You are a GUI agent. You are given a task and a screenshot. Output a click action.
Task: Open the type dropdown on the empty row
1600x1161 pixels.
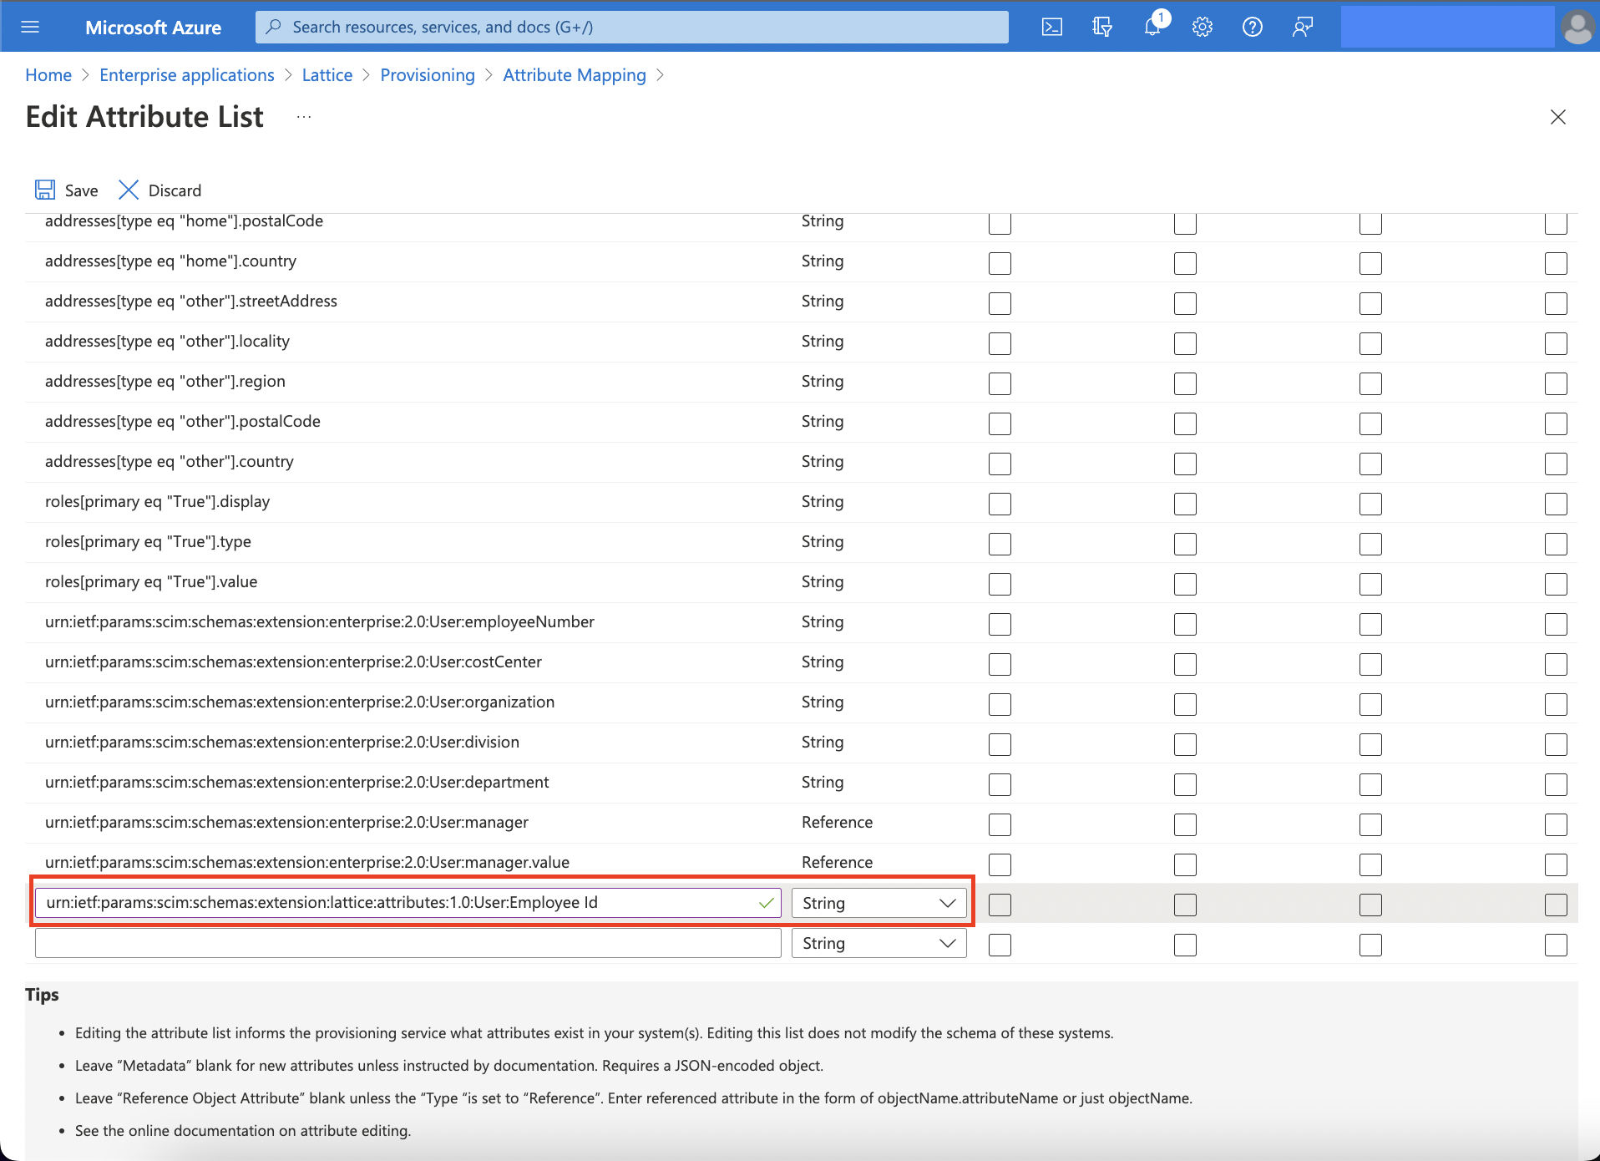click(x=878, y=943)
